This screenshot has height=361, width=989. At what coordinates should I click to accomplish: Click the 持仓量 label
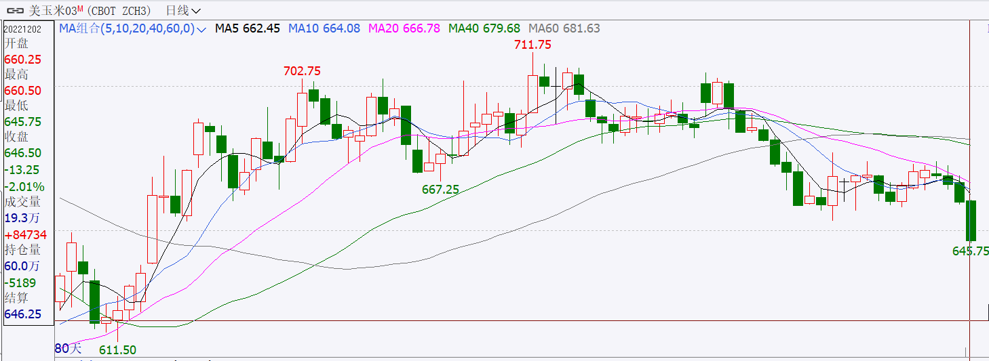22,250
